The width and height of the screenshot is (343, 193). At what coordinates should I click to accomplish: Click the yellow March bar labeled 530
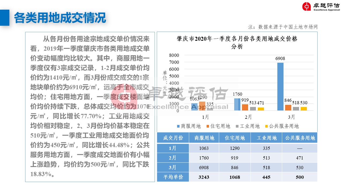click(x=303, y=109)
